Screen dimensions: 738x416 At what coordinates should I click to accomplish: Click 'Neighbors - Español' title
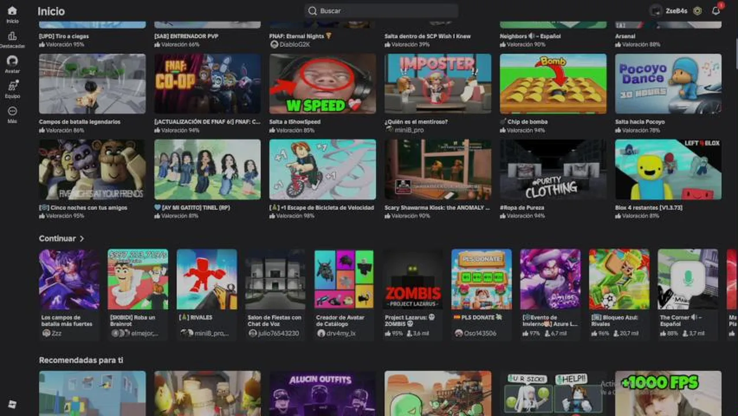(530, 36)
